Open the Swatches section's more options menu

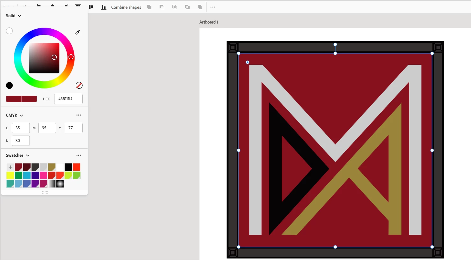pos(79,155)
